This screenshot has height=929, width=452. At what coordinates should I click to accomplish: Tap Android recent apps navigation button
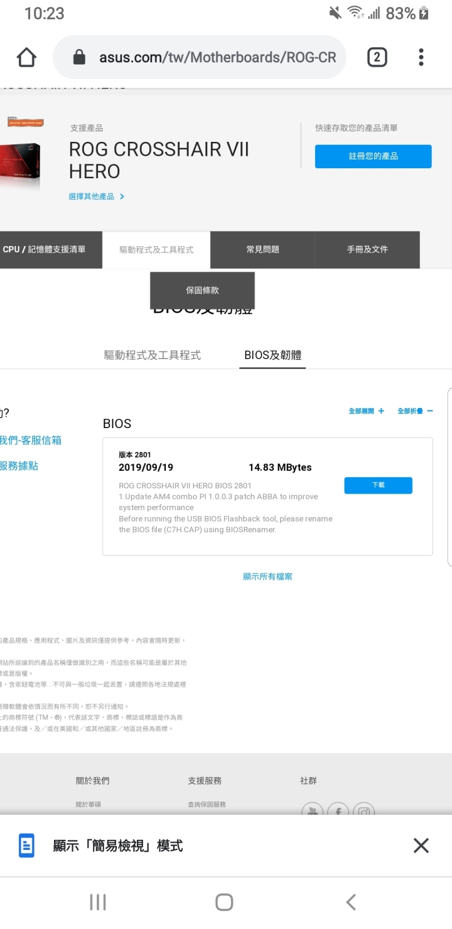98,903
